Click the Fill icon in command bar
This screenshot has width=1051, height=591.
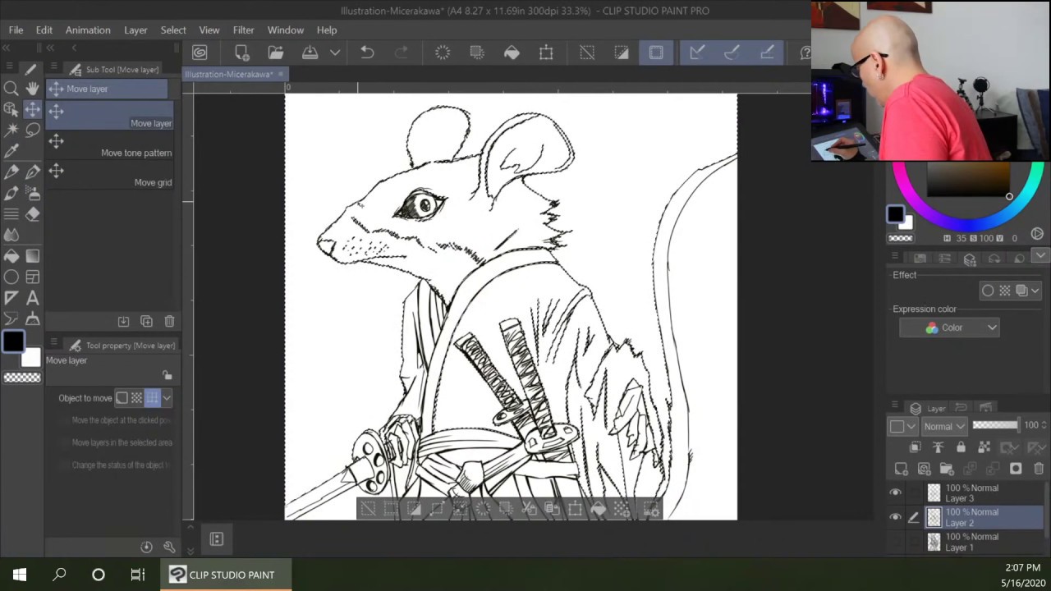[512, 53]
